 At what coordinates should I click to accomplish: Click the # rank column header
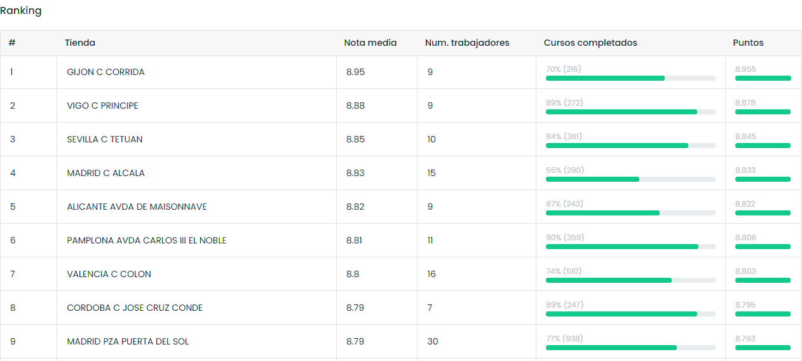12,43
